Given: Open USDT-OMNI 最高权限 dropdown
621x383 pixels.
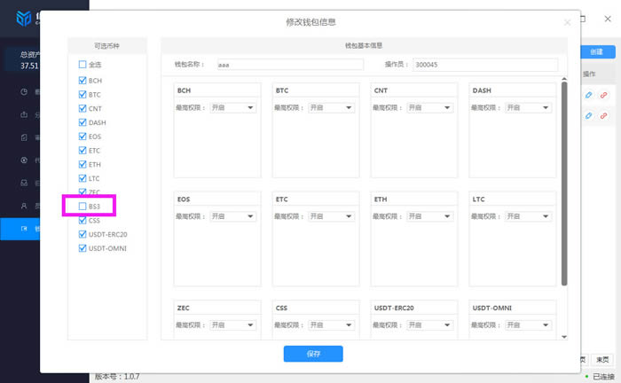Looking at the screenshot, I should pyautogui.click(x=528, y=325).
